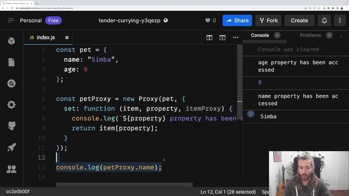Click 'age property has been accessed' log
349x196 pixels.
point(298,66)
